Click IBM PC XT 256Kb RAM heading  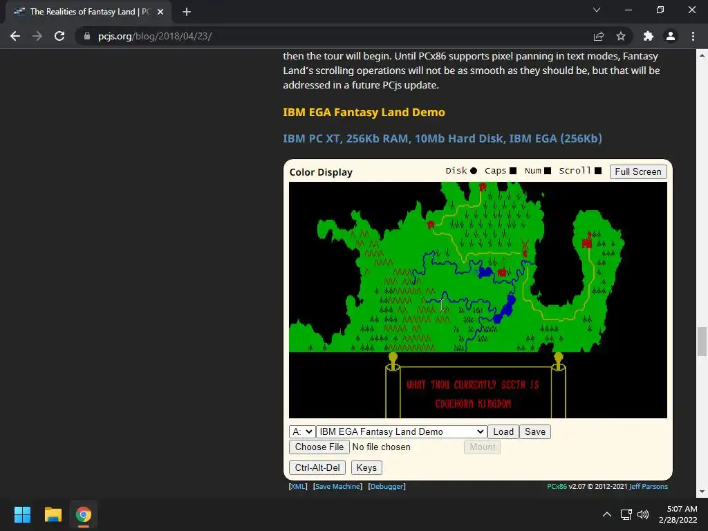pyautogui.click(x=442, y=138)
